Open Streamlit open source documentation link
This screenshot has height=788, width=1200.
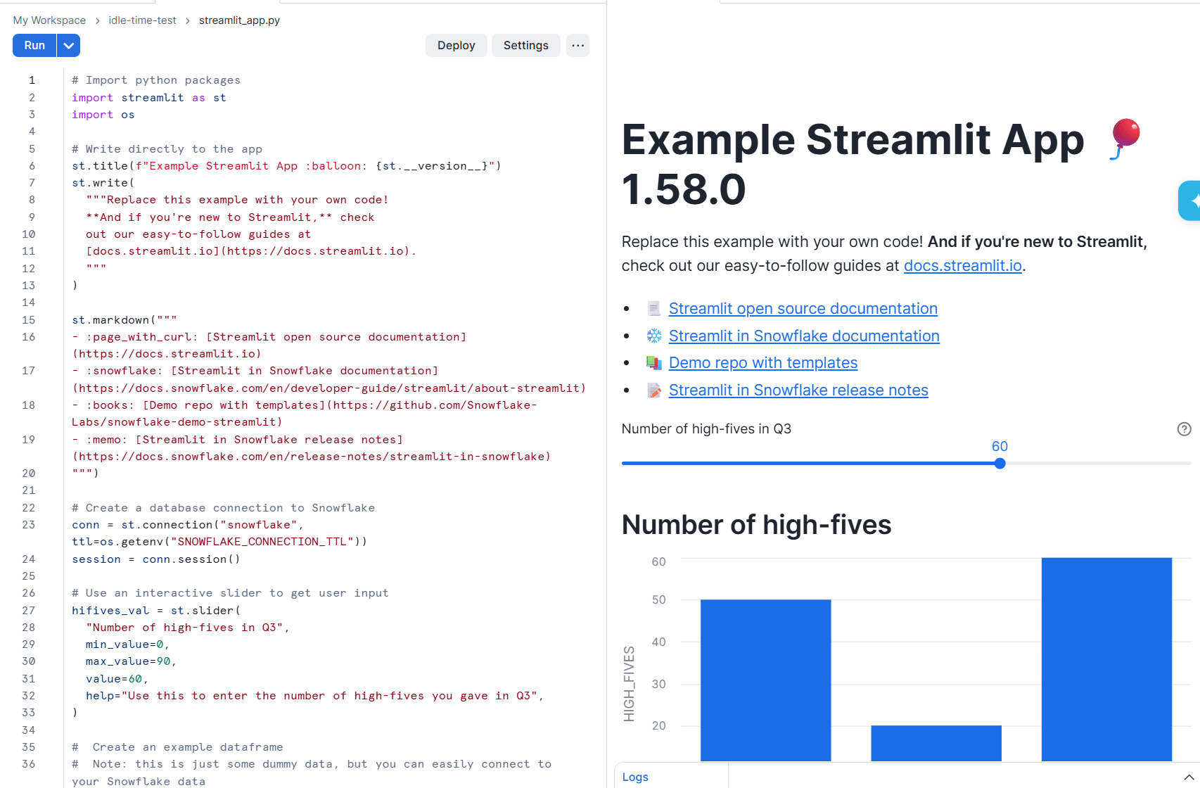[x=803, y=309]
